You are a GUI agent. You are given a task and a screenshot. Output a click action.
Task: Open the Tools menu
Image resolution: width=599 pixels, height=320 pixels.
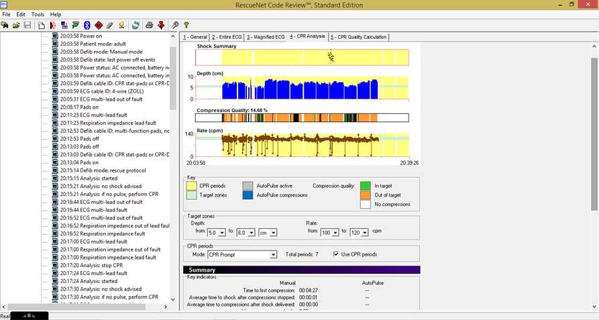click(x=38, y=14)
